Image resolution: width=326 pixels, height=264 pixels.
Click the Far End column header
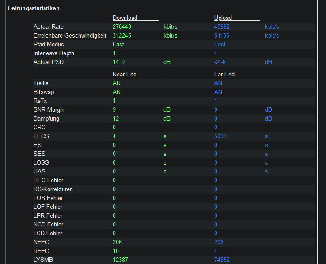224,75
